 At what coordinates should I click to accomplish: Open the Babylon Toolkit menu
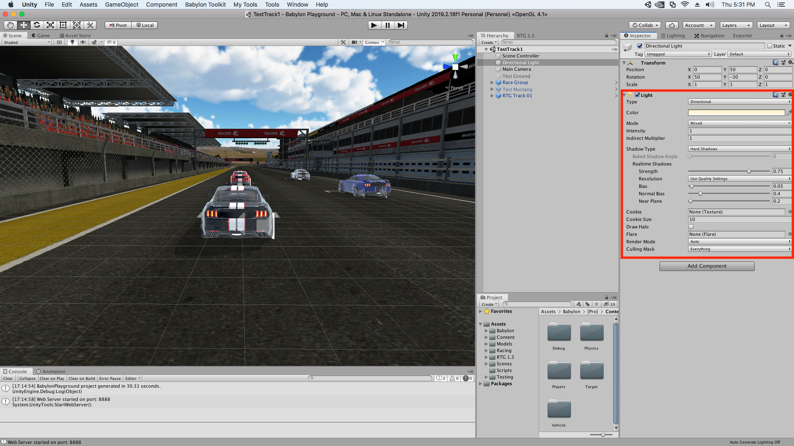(205, 5)
